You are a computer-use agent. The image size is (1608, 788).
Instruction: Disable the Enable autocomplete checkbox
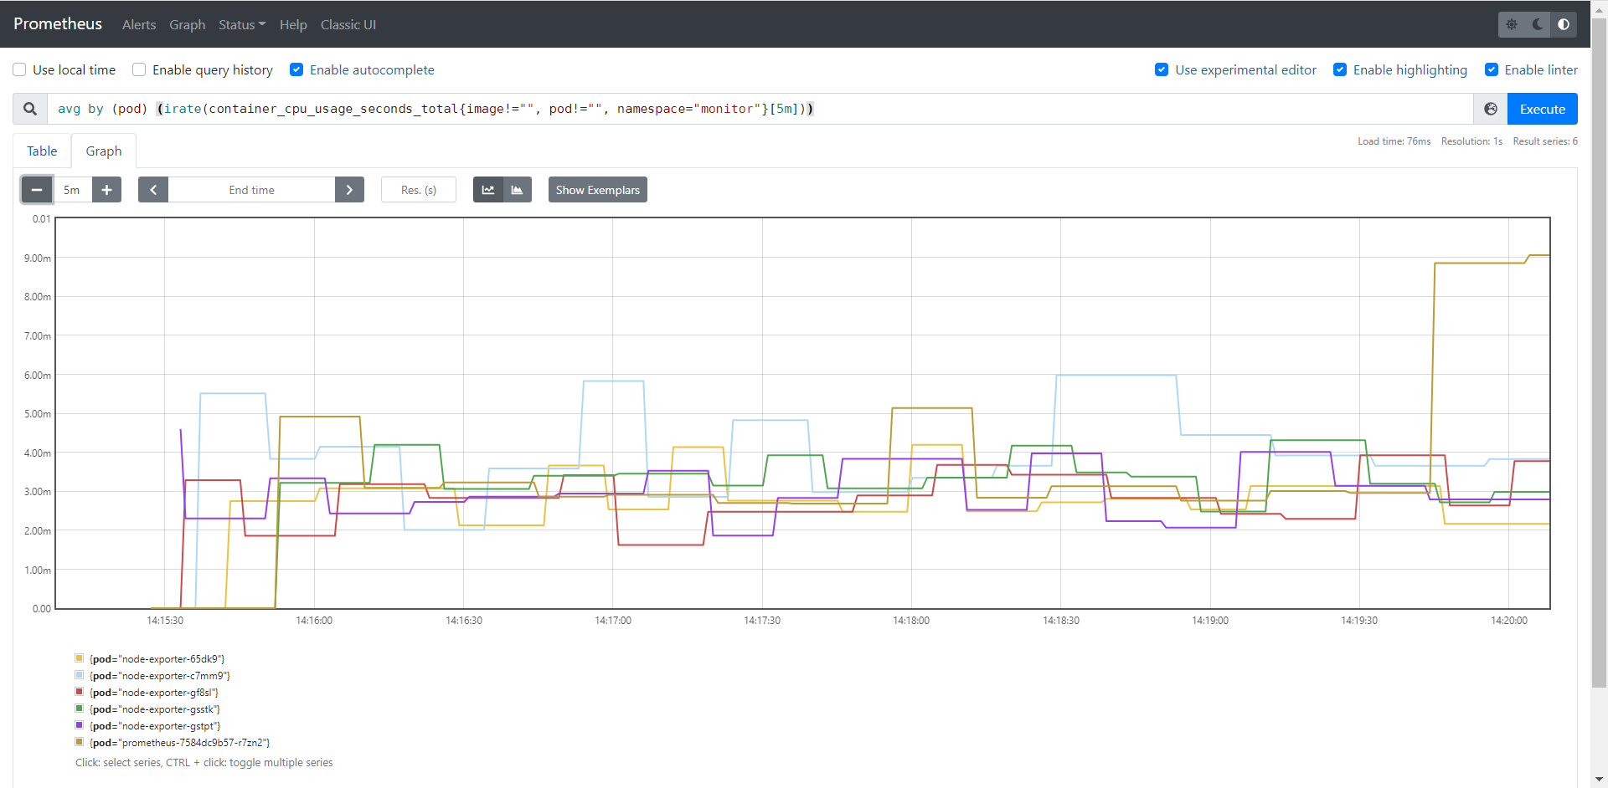pos(296,69)
